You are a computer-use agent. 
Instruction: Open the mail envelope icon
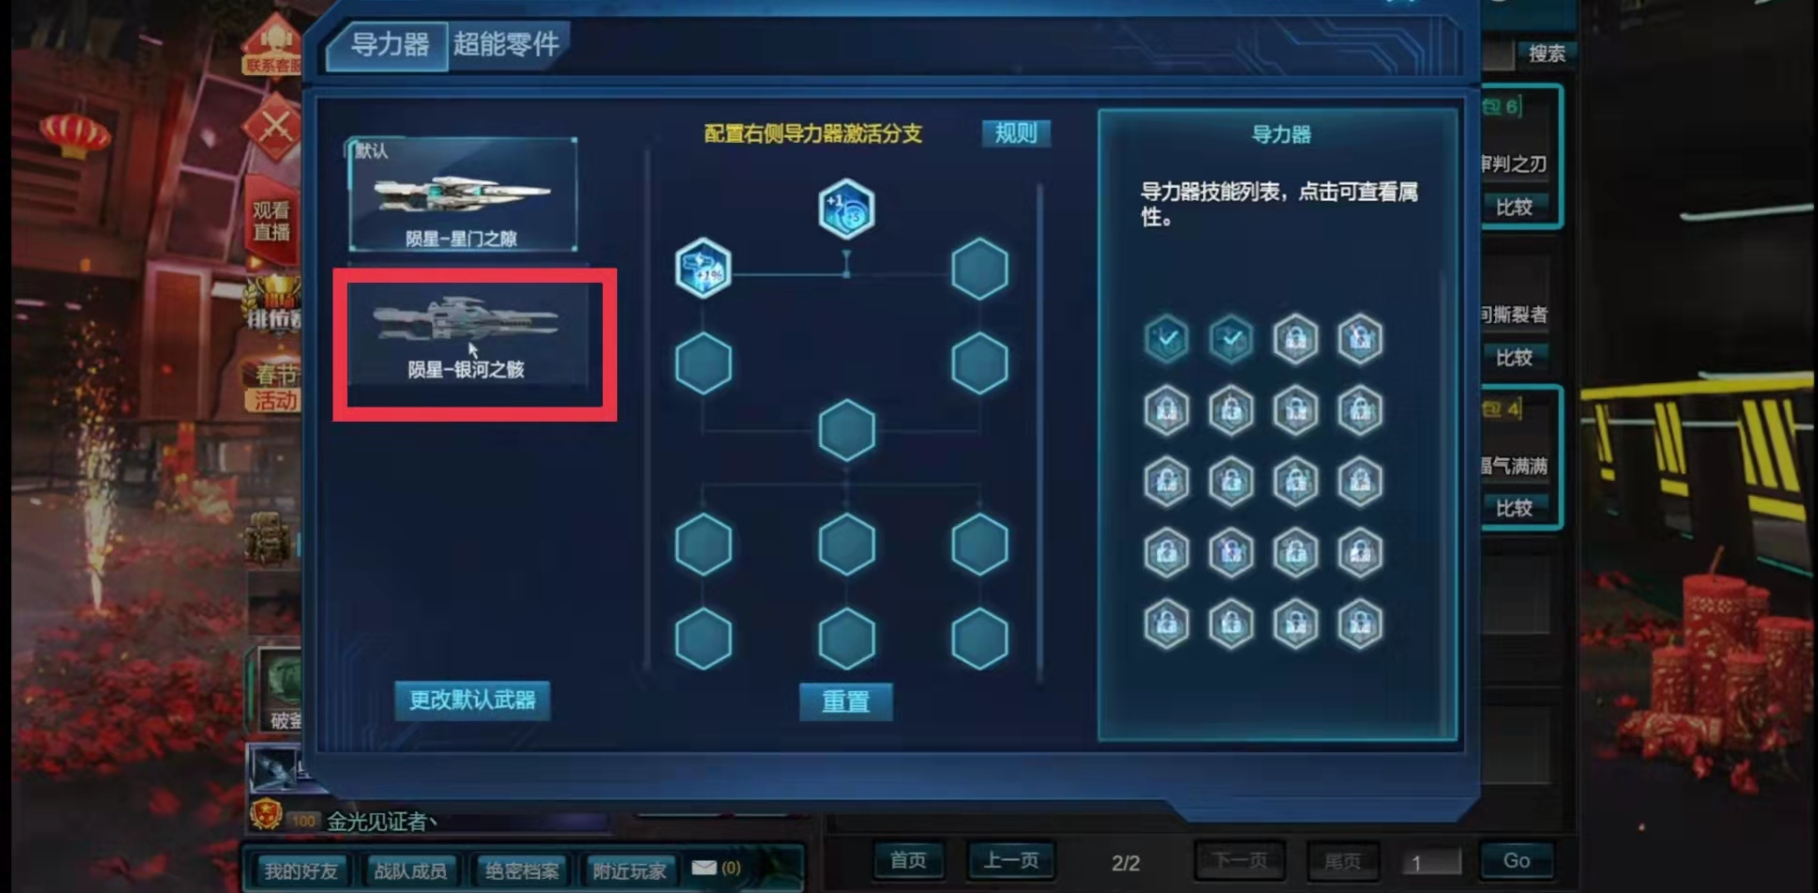pos(703,868)
